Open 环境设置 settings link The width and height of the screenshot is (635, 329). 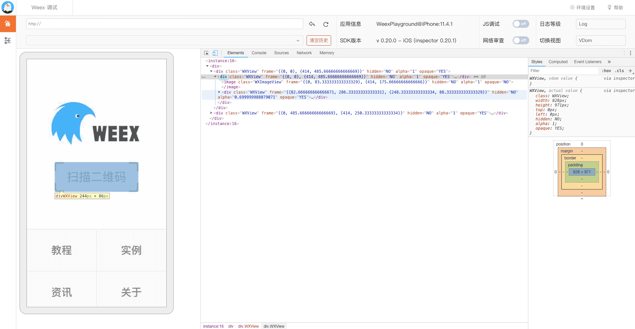pyautogui.click(x=583, y=8)
